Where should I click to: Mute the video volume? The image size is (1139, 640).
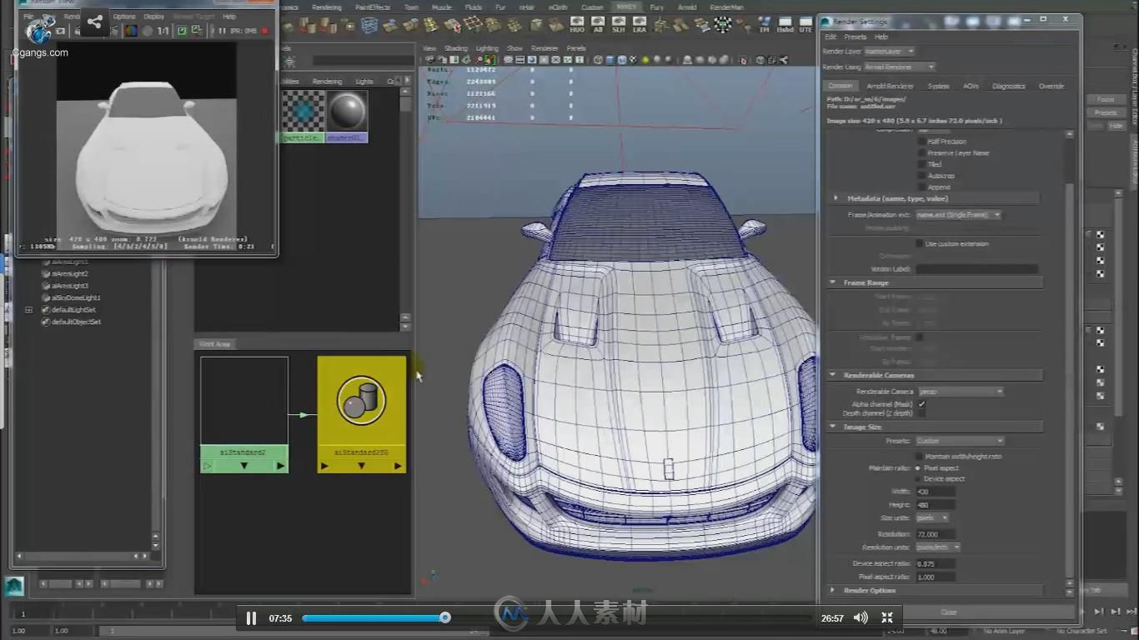pos(861,617)
